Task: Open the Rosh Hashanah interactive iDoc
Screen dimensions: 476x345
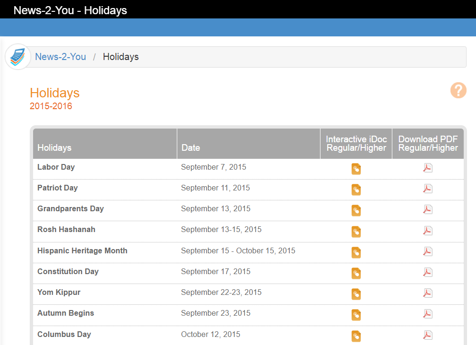Action: tap(356, 232)
